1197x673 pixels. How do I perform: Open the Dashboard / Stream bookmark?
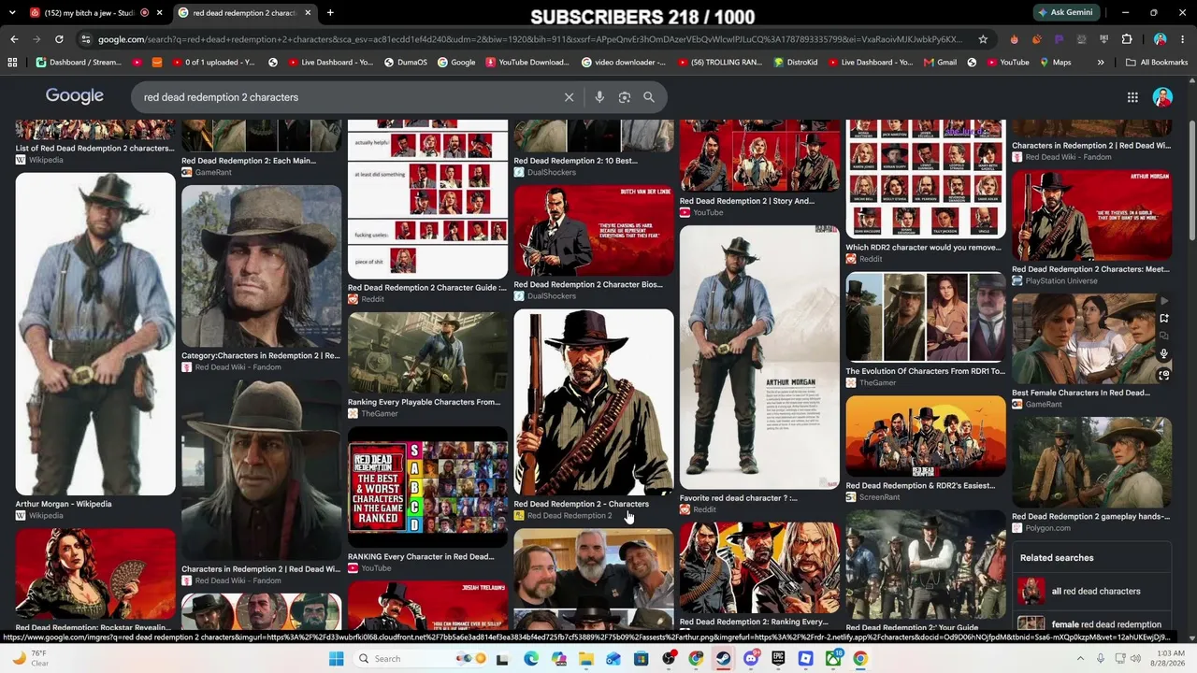pyautogui.click(x=79, y=63)
